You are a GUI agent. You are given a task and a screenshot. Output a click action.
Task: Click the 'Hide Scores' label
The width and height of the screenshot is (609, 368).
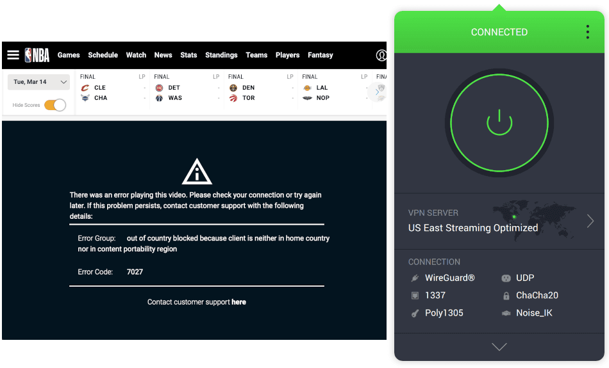pyautogui.click(x=26, y=105)
